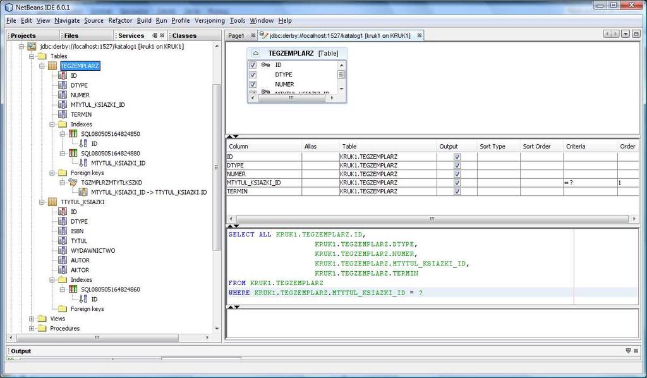The image size is (647, 378).
Task: Click the index icon for SQL080505164824860
Action: 73,290
